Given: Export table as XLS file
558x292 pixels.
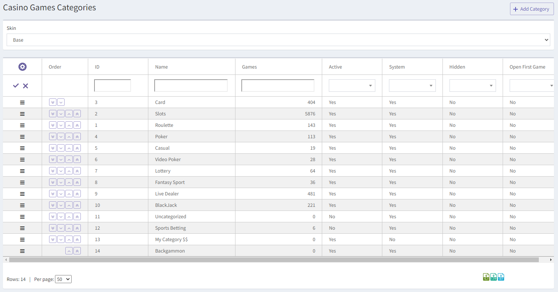Looking at the screenshot, I should coord(486,277).
